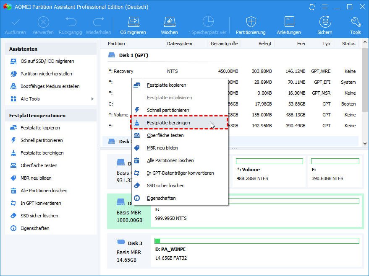The width and height of the screenshot is (369, 276).
Task: Click OS auf SSD/HDD migrieren link
Action: coord(47,61)
